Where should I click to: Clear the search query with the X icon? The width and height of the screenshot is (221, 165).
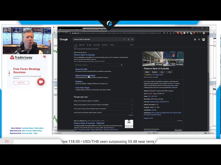click(124, 40)
